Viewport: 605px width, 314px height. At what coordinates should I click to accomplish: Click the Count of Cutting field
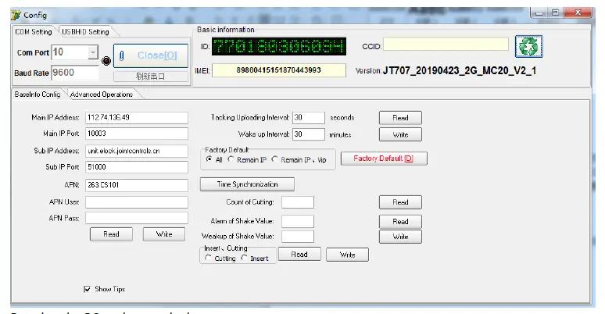pyautogui.click(x=298, y=202)
